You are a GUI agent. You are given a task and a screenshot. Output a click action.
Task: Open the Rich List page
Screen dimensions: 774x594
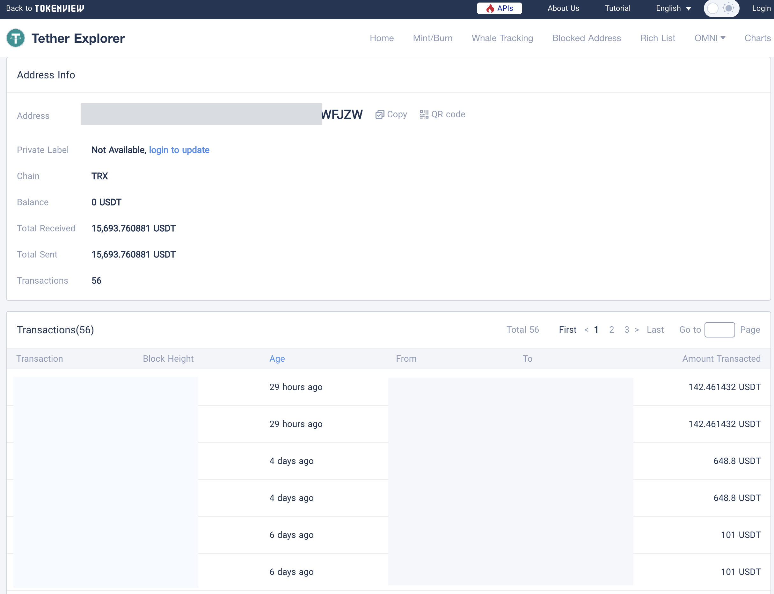tap(658, 38)
